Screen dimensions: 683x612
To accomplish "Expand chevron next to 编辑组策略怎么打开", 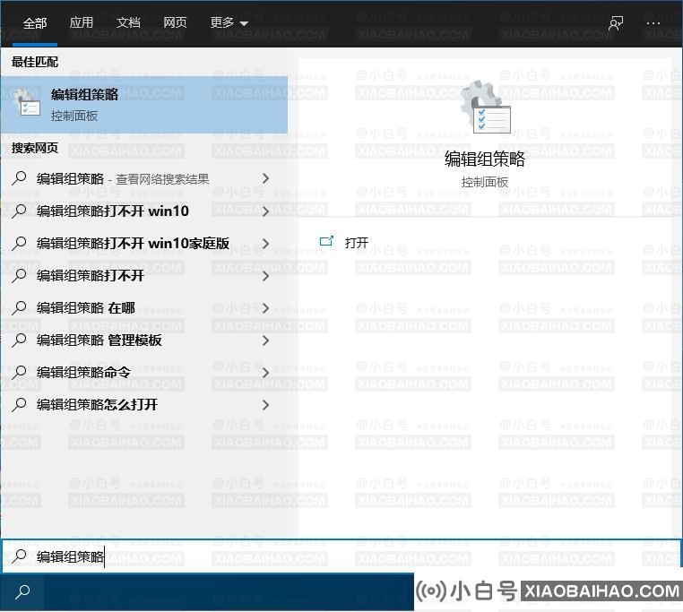I will coord(265,405).
